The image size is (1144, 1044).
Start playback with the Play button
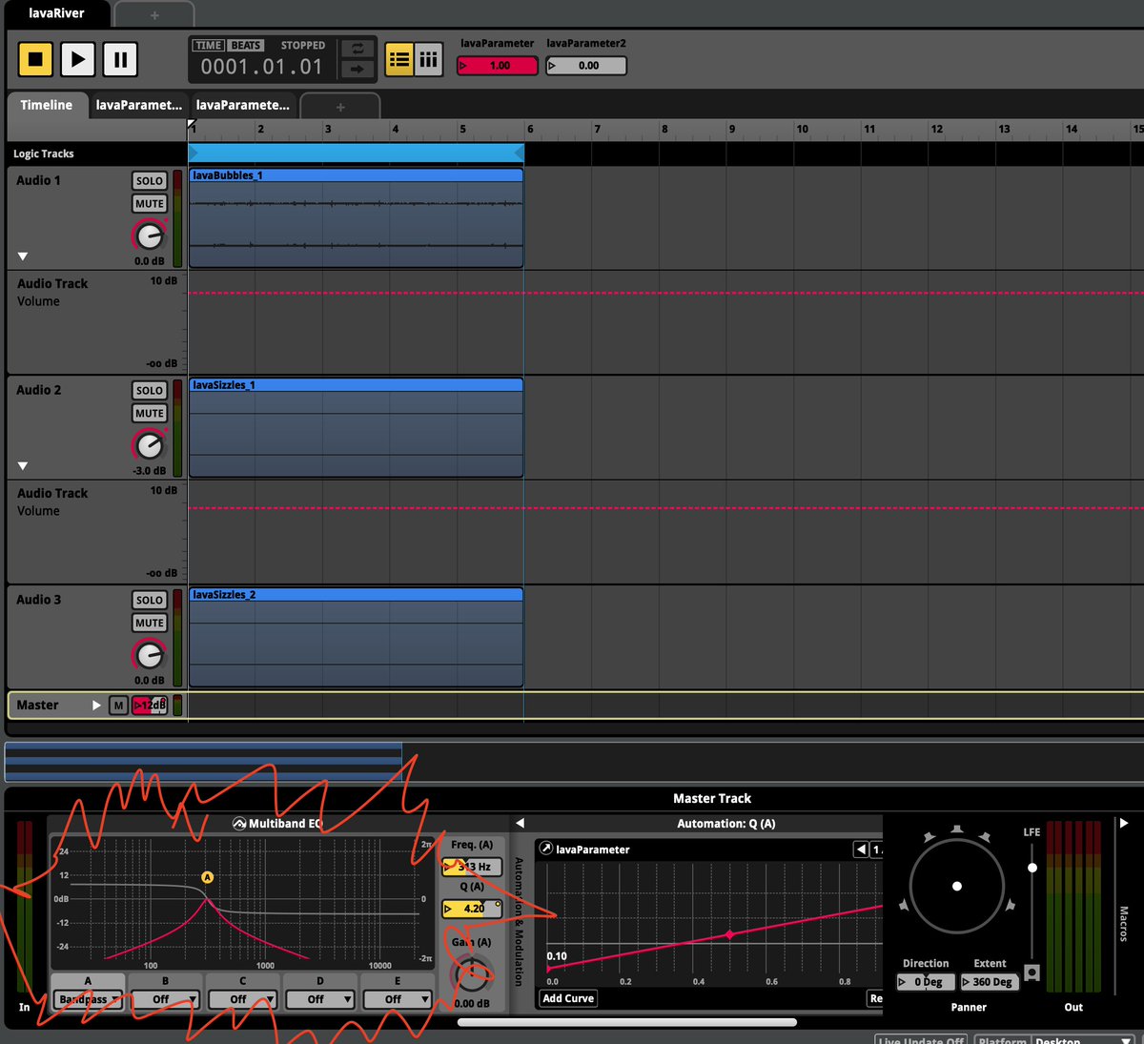tap(78, 59)
